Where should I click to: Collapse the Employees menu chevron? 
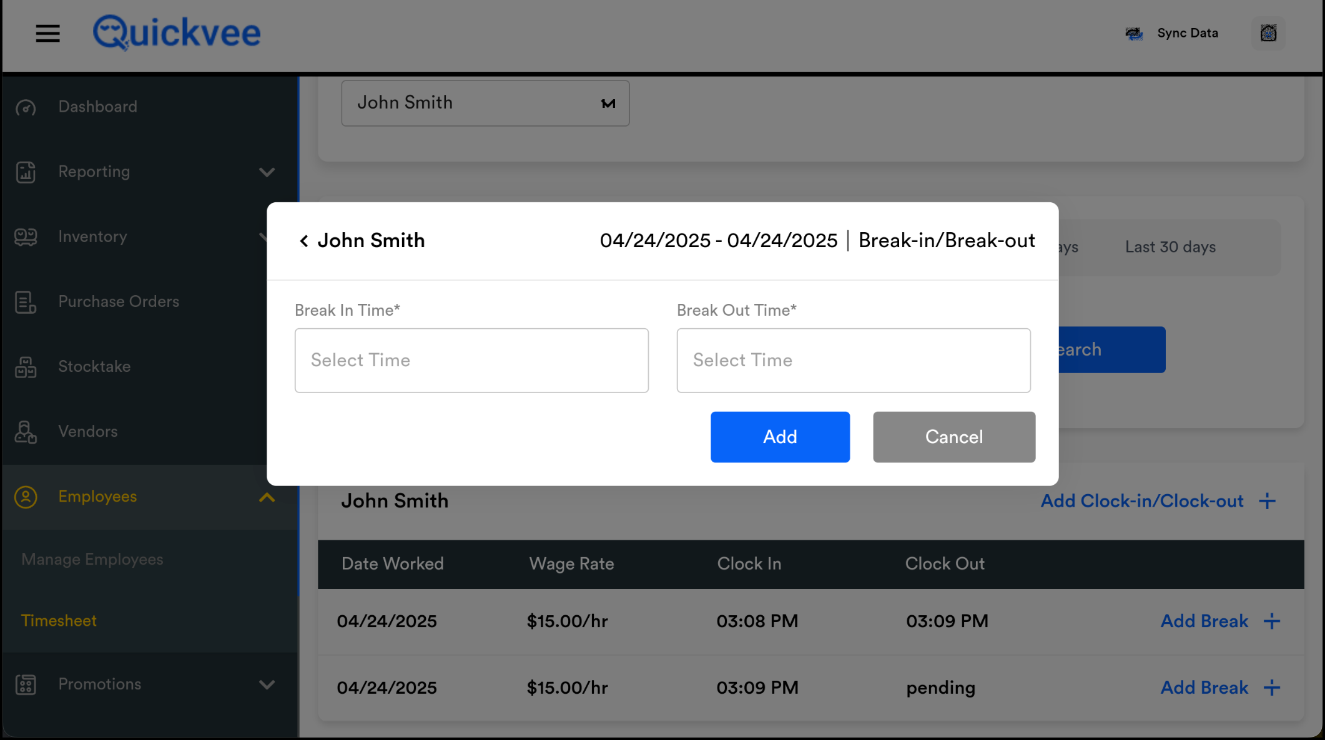point(267,497)
